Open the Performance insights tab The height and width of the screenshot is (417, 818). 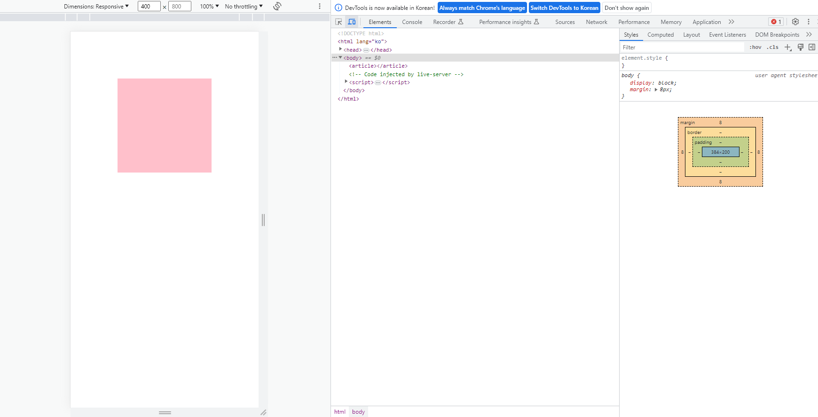(x=509, y=22)
